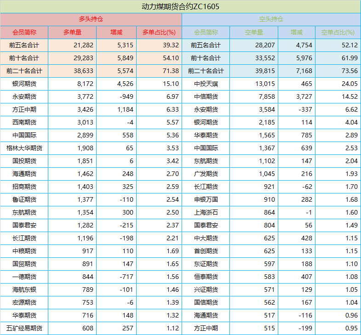Viewport: 361px width, 335px height.
Task: Click the 空单量 column header
Action: point(254,32)
